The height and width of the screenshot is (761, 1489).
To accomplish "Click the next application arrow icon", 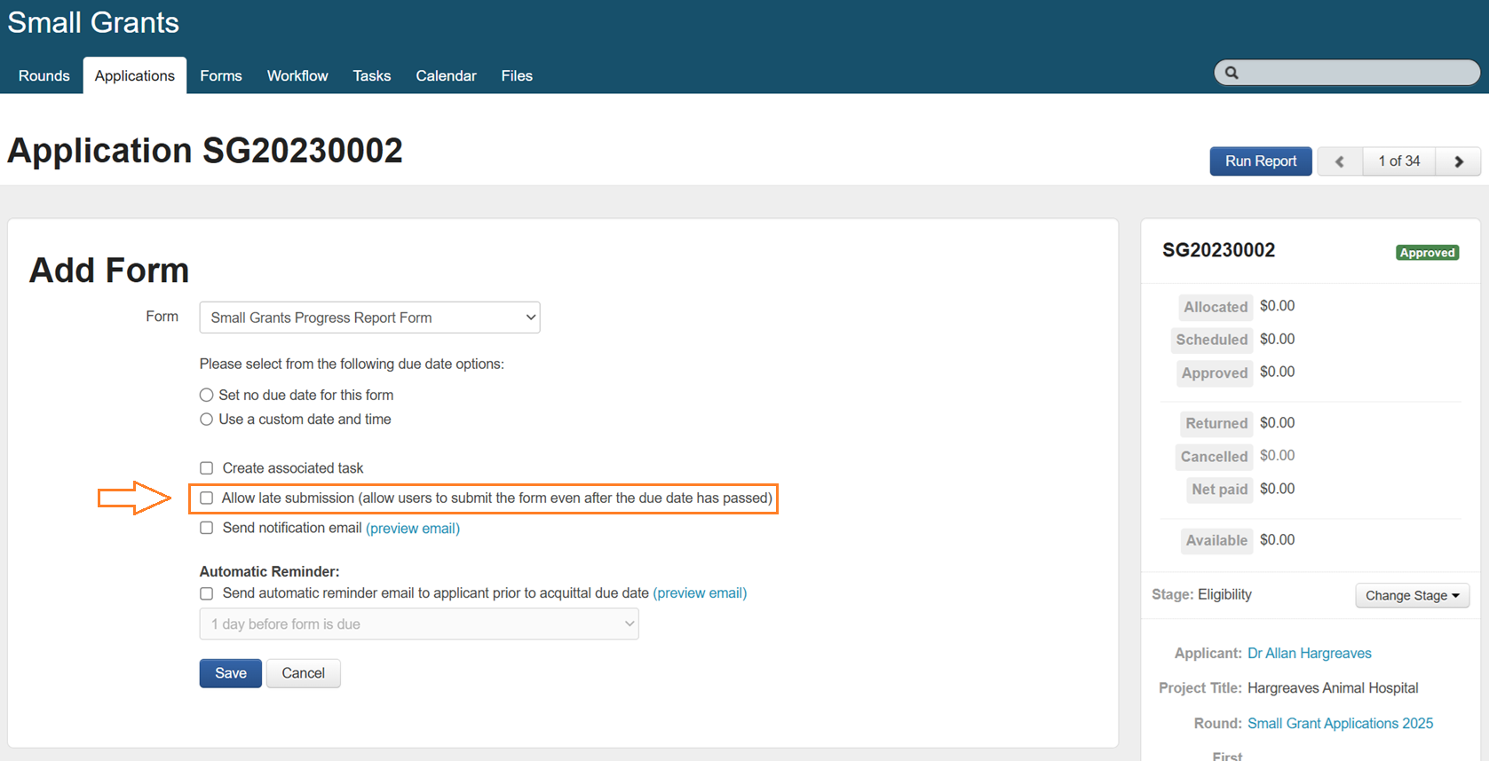I will [x=1458, y=161].
